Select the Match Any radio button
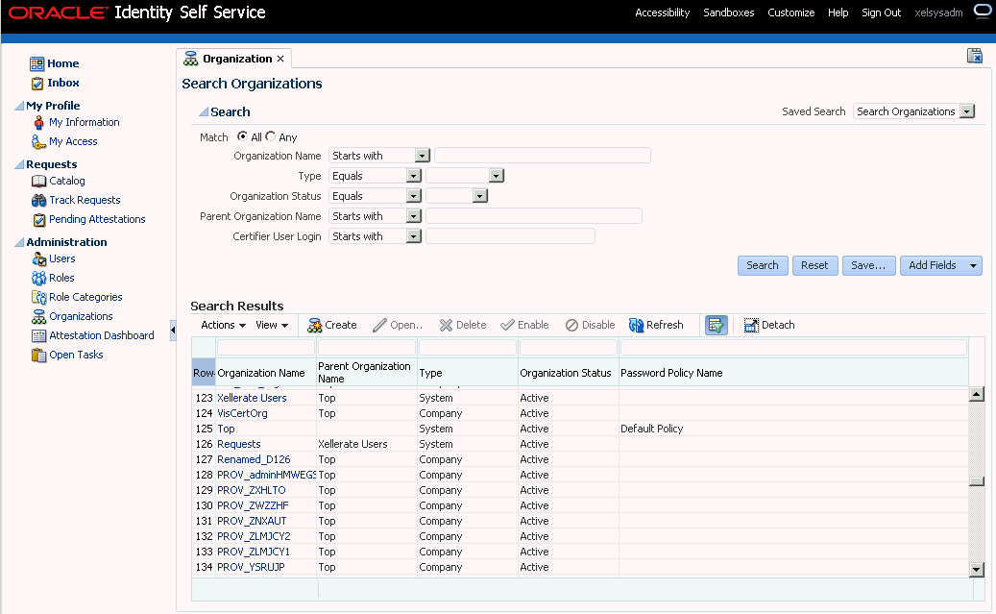 tap(271, 136)
